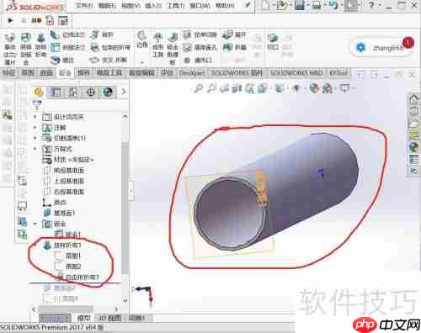This screenshot has height=333, width=421.
Task: Open the Appearances color wheel in task pane
Action: point(413,146)
